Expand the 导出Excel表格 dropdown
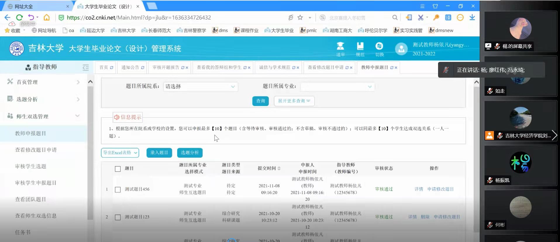This screenshot has width=560, height=242. pyautogui.click(x=120, y=153)
